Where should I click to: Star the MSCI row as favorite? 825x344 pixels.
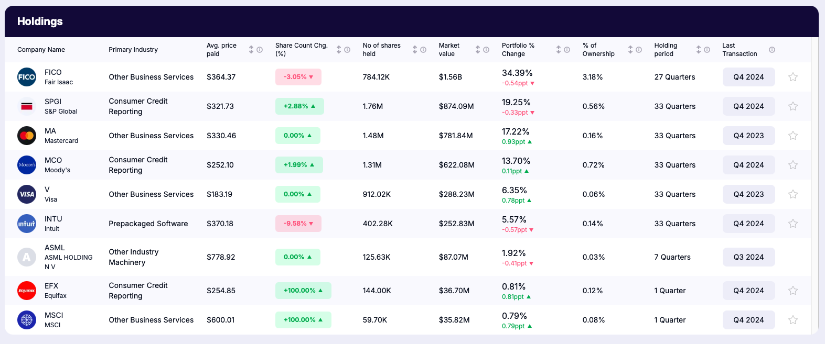(793, 320)
